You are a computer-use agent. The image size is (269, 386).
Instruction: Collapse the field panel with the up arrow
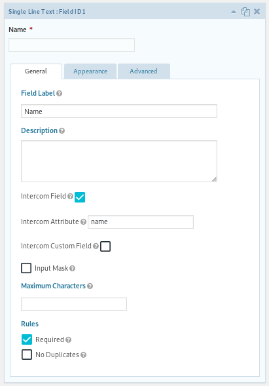(234, 12)
